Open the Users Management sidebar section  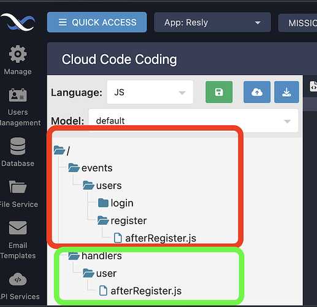pyautogui.click(x=18, y=107)
